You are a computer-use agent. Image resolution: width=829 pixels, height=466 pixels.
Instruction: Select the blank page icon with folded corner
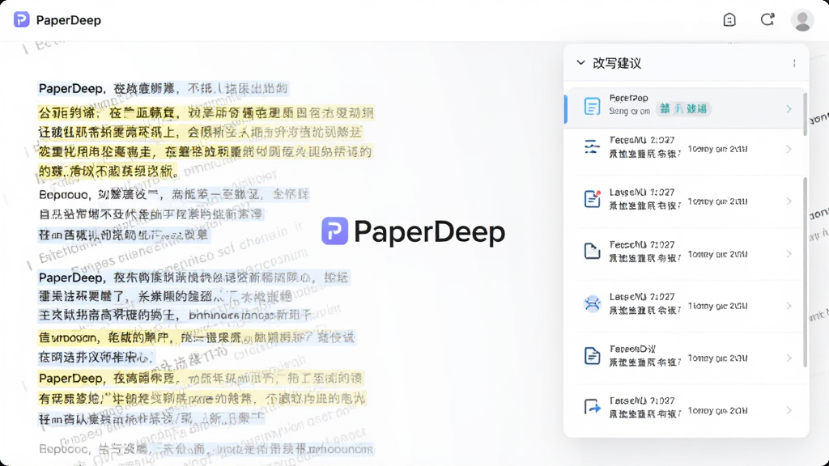coord(592,251)
